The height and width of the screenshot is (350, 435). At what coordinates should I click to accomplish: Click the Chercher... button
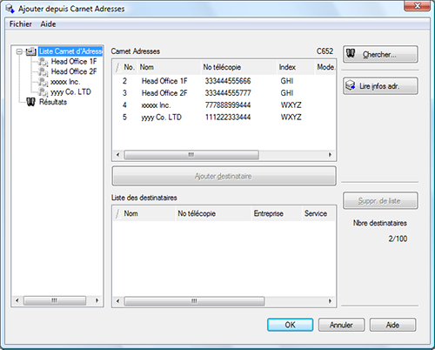pos(380,54)
